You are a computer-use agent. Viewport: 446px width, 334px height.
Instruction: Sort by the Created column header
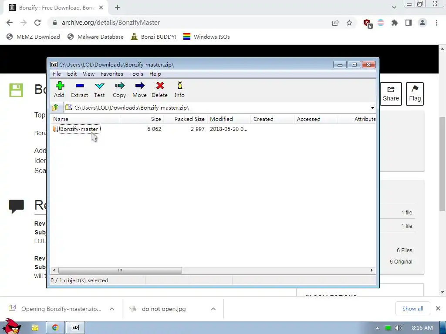coord(273,119)
